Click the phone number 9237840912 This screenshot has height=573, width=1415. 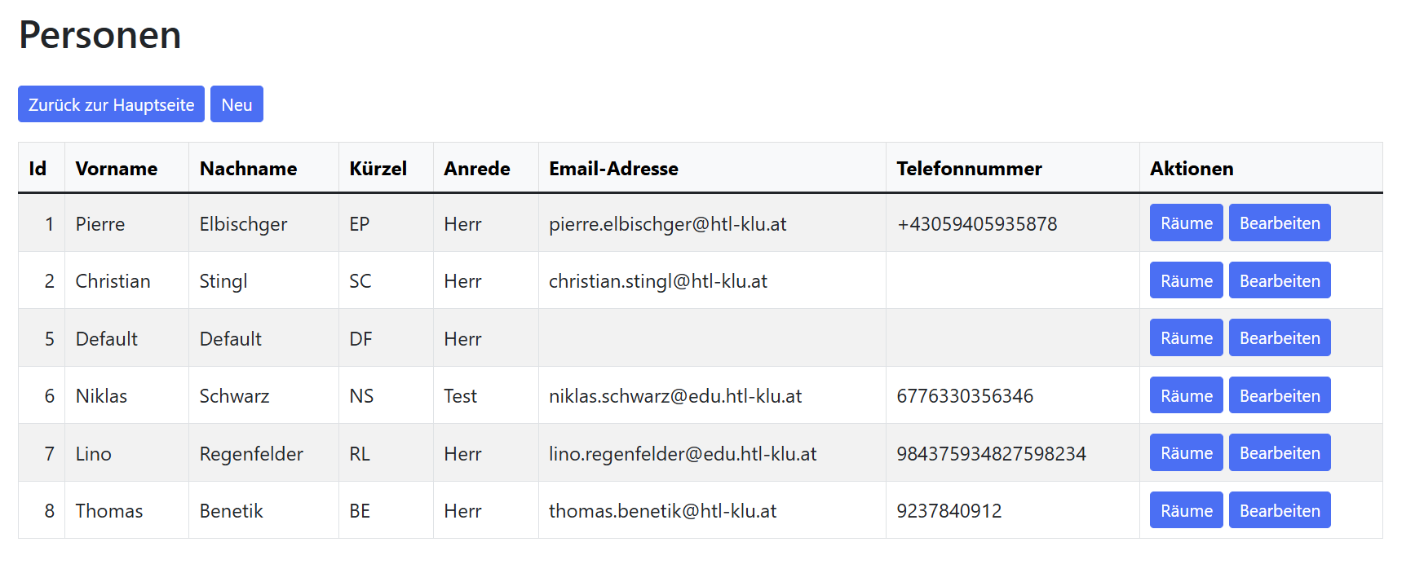(948, 511)
